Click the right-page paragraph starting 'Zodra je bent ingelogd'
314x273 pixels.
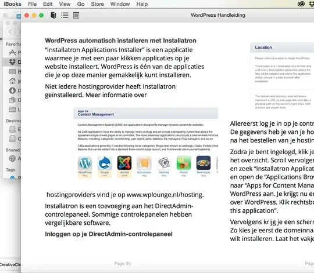272,181
